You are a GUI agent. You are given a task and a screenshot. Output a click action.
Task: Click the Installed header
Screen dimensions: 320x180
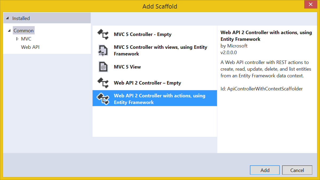[21, 18]
